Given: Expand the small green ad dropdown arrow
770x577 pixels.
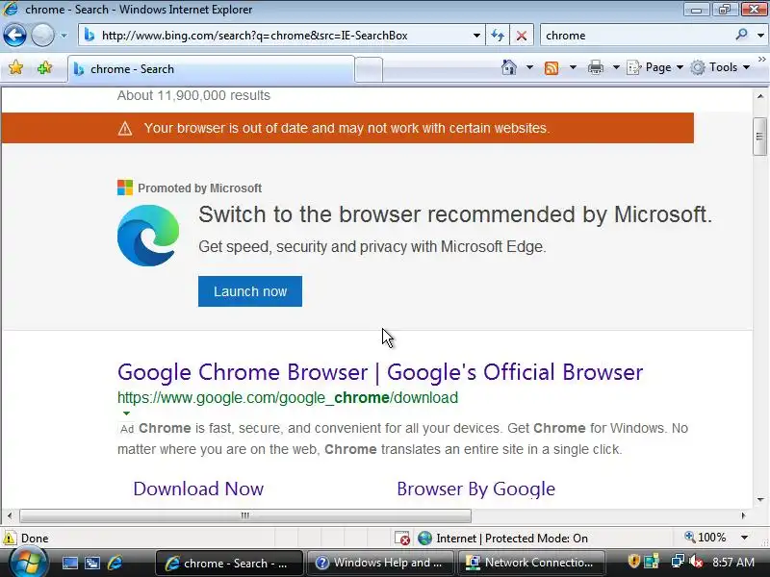Looking at the screenshot, I should coord(126,414).
